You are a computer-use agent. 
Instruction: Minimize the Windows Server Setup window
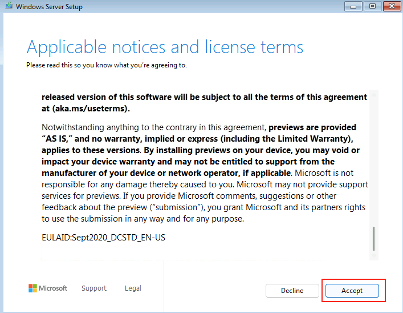[x=353, y=6]
